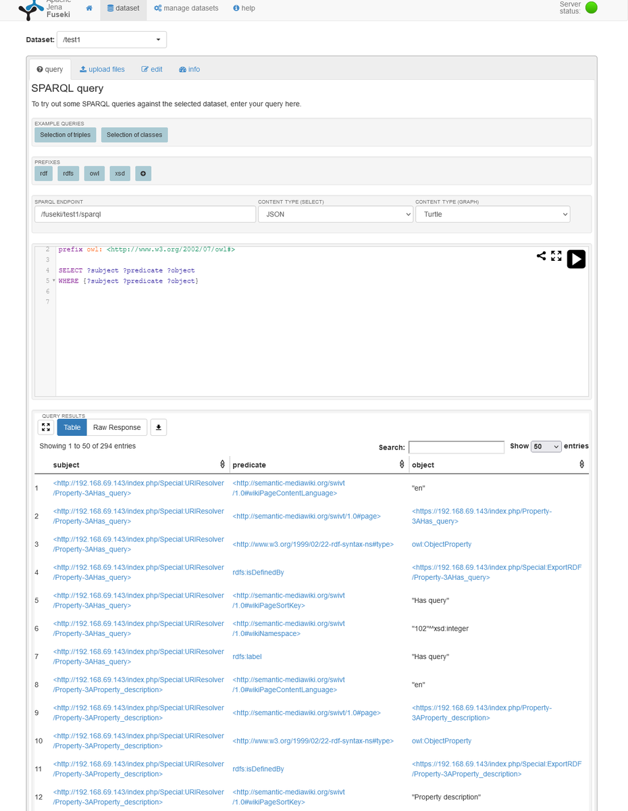Load the Selection of triples example query
628x811 pixels.
point(66,134)
